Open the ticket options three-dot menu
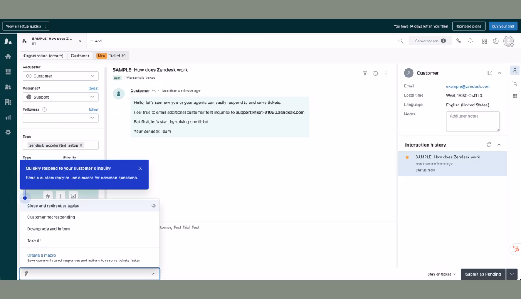The image size is (521, 299). (386, 74)
